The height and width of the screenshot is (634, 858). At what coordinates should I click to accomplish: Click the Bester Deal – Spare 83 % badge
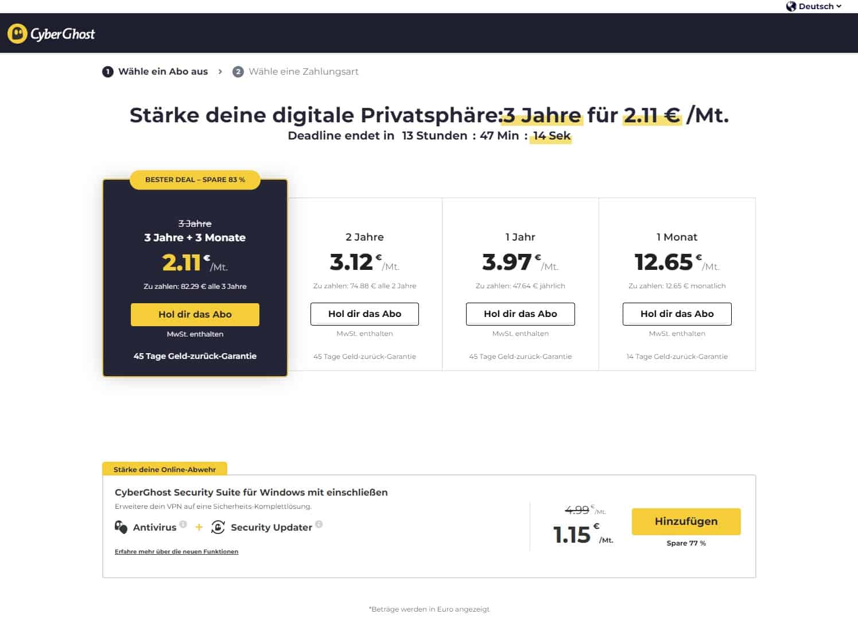[195, 180]
